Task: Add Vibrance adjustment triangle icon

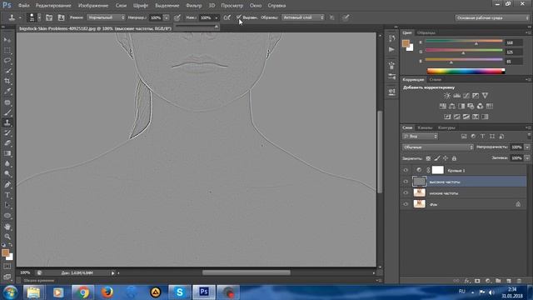Action: click(485, 96)
